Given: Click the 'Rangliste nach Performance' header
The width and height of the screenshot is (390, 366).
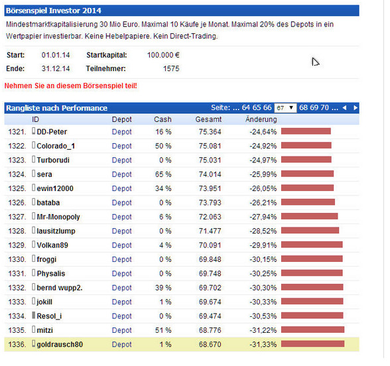Looking at the screenshot, I should coord(57,108).
